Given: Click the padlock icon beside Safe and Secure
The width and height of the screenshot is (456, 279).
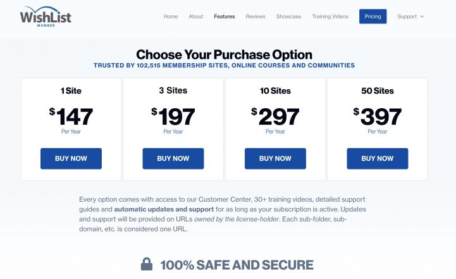Looking at the screenshot, I should (x=146, y=264).
